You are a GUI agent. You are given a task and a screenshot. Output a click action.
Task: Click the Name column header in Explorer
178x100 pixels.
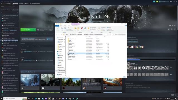click(x=69, y=37)
